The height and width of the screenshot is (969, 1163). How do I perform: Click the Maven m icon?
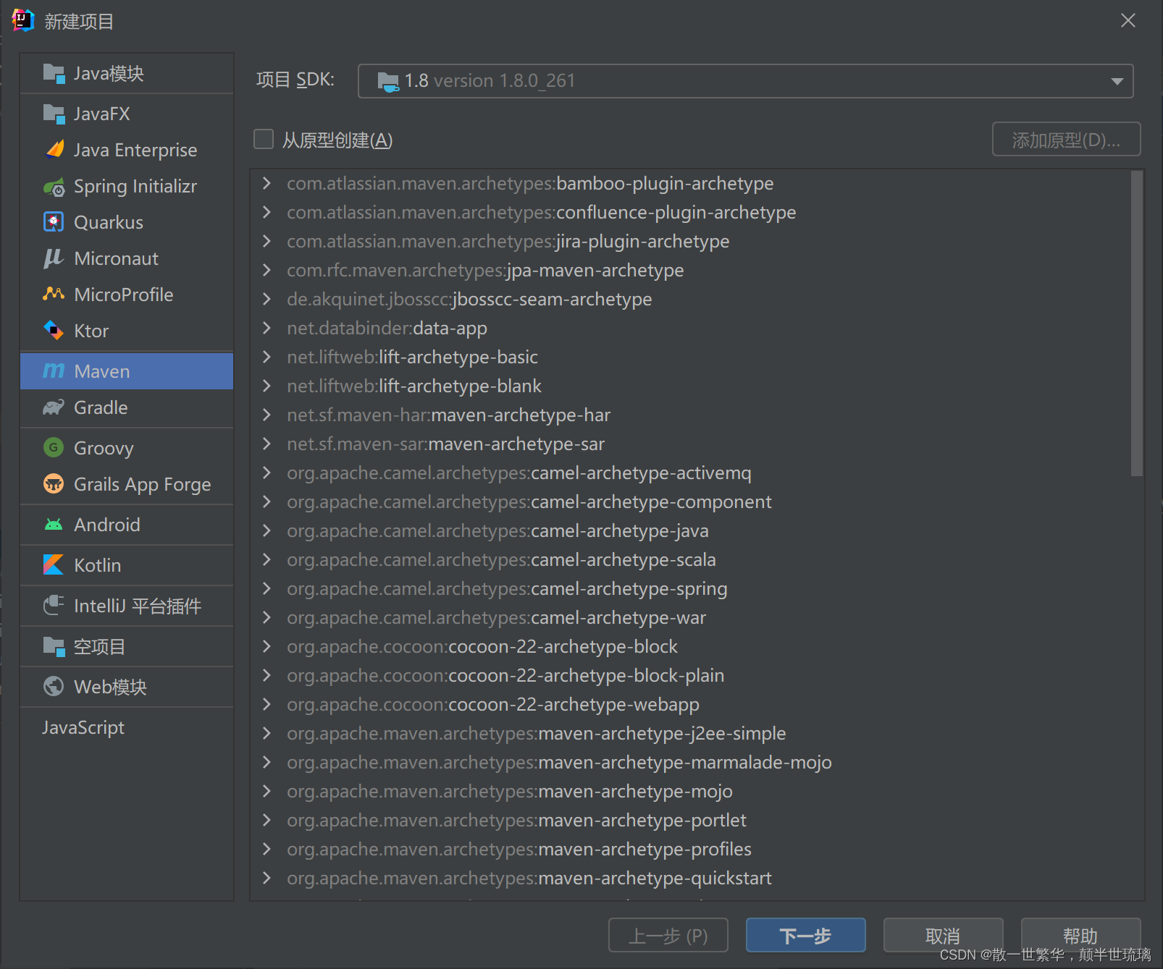[54, 371]
